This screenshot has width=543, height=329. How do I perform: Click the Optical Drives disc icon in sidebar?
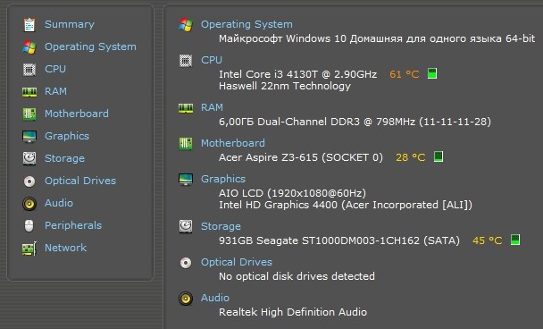click(29, 181)
